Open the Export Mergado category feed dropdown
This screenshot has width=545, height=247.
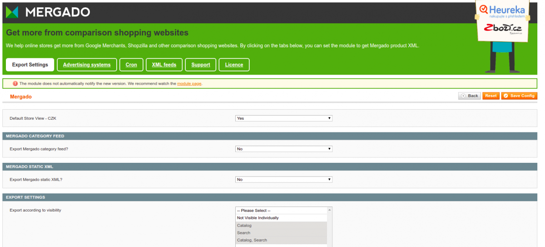point(284,149)
